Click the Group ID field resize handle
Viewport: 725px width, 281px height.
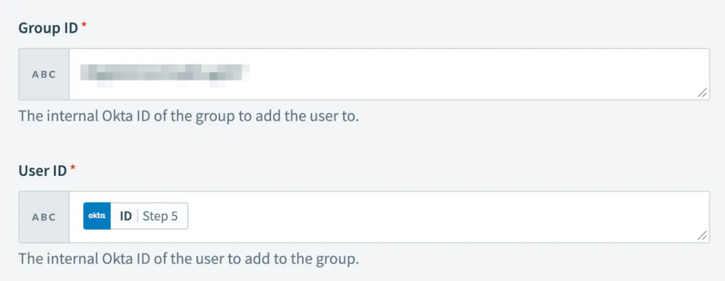click(702, 93)
